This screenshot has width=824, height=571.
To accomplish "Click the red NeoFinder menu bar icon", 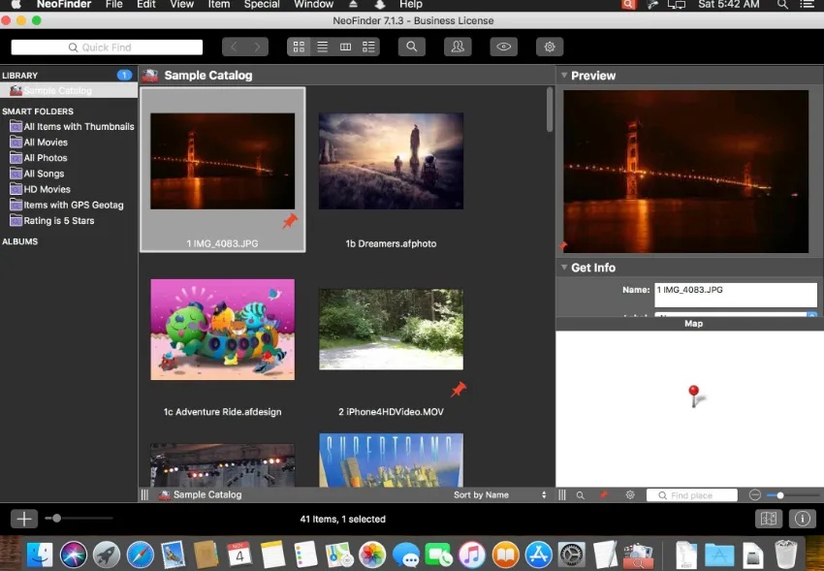I will tap(628, 5).
